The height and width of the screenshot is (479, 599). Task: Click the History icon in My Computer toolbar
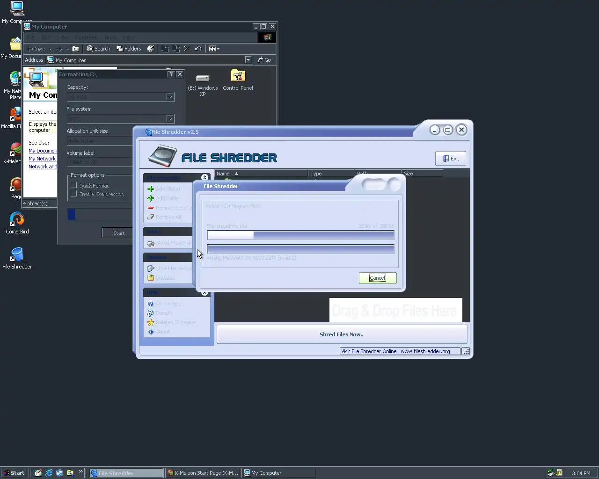[151, 49]
